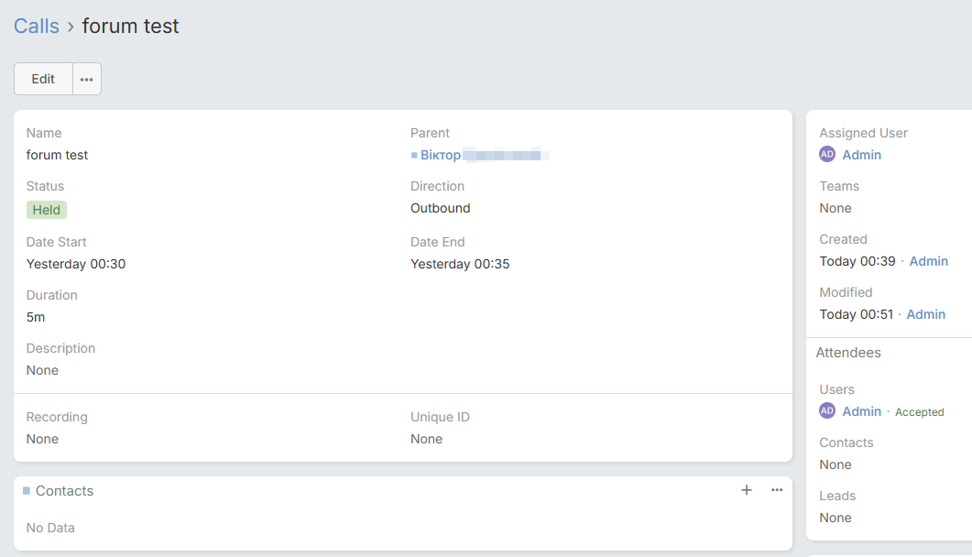The image size is (972, 557).
Task: Click the green Held status badge
Action: point(47,210)
